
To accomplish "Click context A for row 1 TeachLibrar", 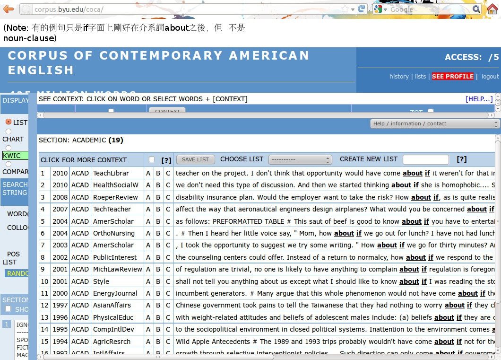I will 148,173.
